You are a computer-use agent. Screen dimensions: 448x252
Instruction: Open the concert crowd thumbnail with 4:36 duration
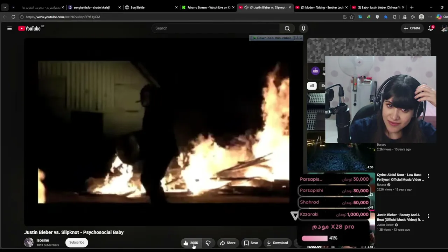[x=341, y=152]
